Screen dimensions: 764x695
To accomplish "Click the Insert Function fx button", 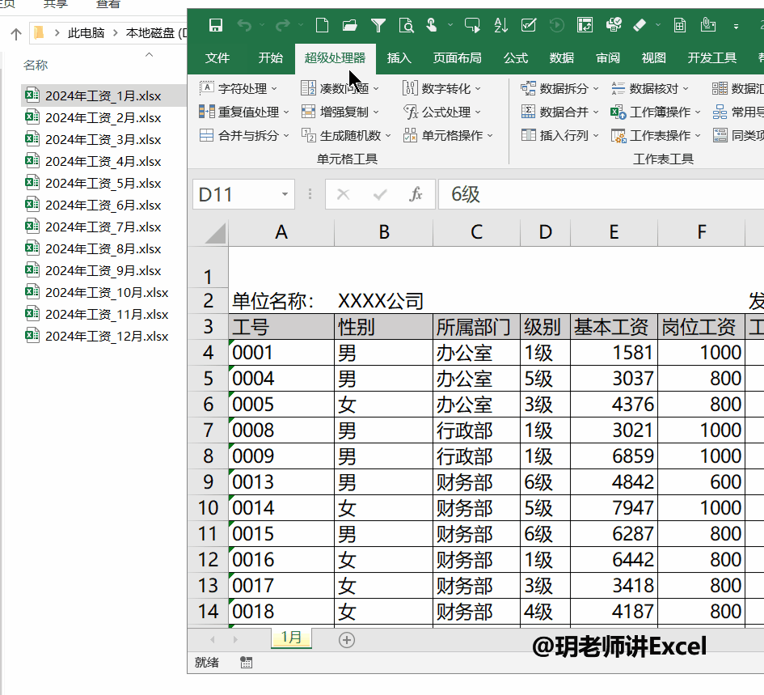I will click(415, 195).
